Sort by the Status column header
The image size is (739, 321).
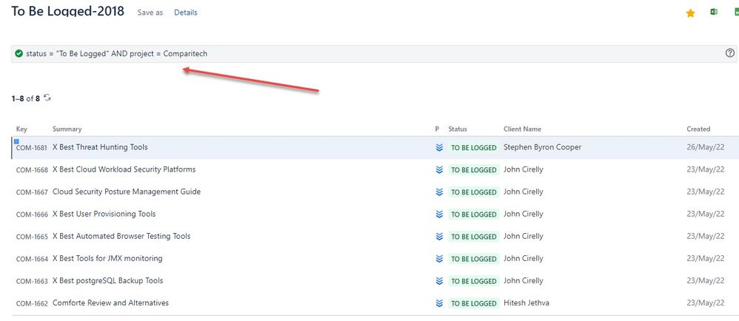click(x=458, y=129)
